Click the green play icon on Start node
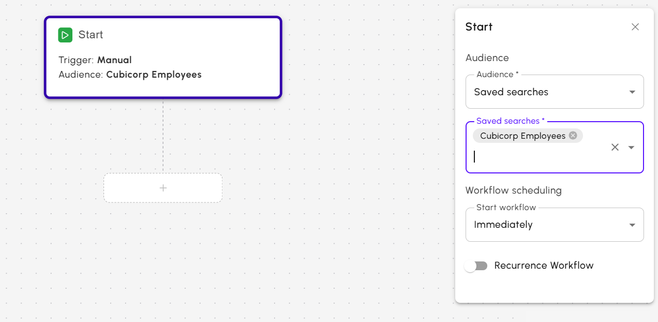Image resolution: width=658 pixels, height=322 pixels. click(65, 35)
